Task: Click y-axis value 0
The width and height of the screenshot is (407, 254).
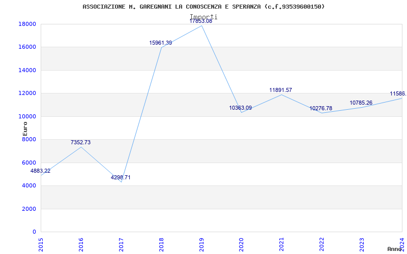Action: pos(34,232)
